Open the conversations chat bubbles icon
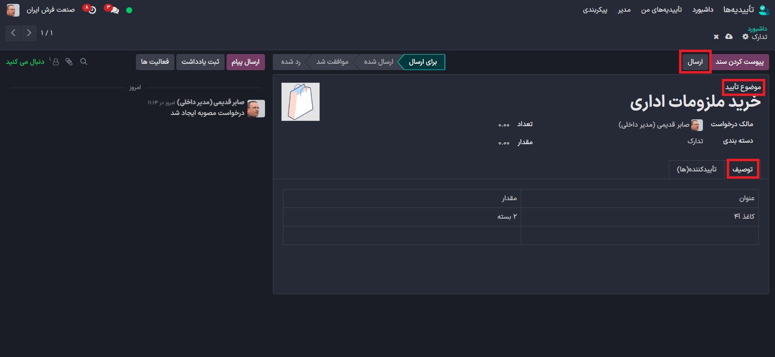Image resolution: width=775 pixels, height=357 pixels. click(113, 10)
